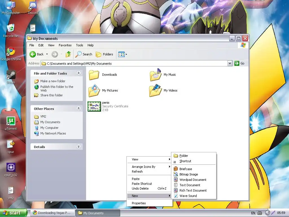Viewport: 289px width, 217px height.
Task: Go to VM2 in Other Places
Action: (x=43, y=116)
